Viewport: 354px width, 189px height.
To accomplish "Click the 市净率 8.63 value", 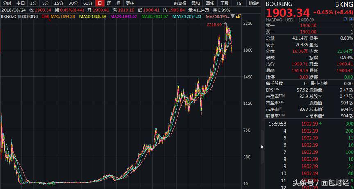I will pyautogui.click(x=304, y=109).
